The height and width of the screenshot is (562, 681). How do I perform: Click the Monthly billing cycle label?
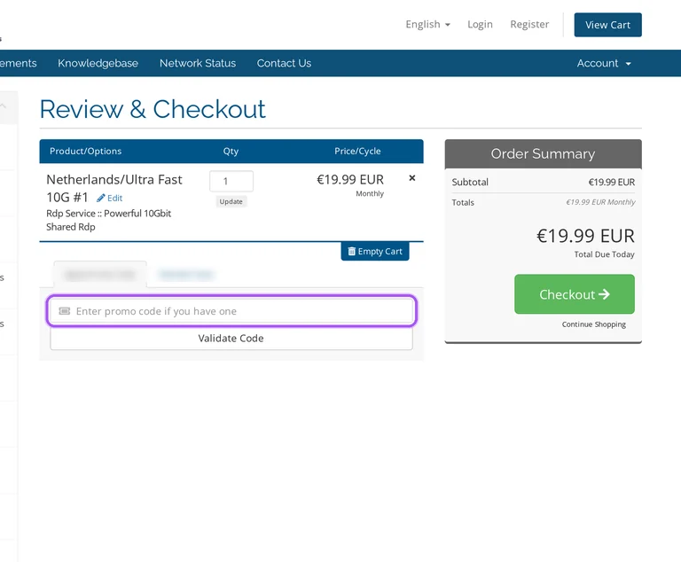pyautogui.click(x=370, y=194)
